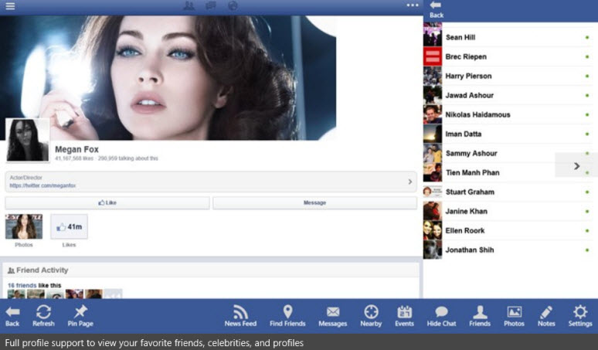This screenshot has width=598, height=350.
Task: Open the three-dot more options menu
Action: [x=413, y=5]
